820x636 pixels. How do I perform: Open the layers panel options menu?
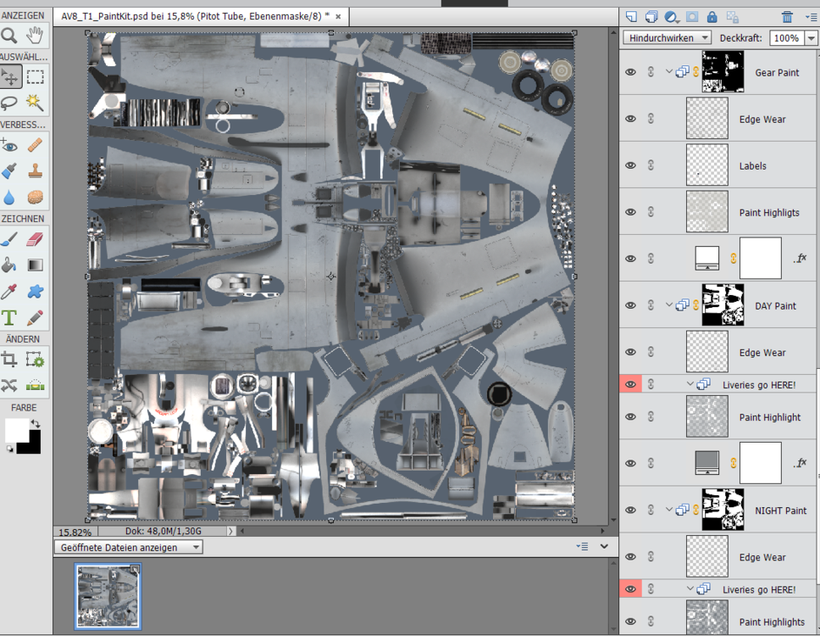pos(810,16)
